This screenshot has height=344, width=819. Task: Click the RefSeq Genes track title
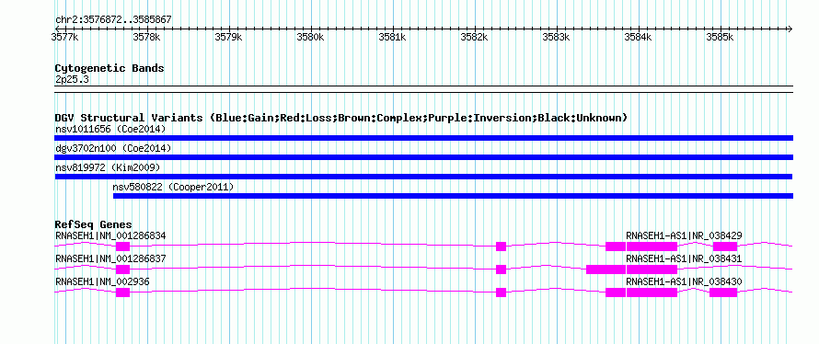[x=94, y=225]
